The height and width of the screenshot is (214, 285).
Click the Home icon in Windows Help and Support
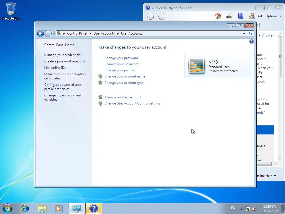[x=218, y=16]
